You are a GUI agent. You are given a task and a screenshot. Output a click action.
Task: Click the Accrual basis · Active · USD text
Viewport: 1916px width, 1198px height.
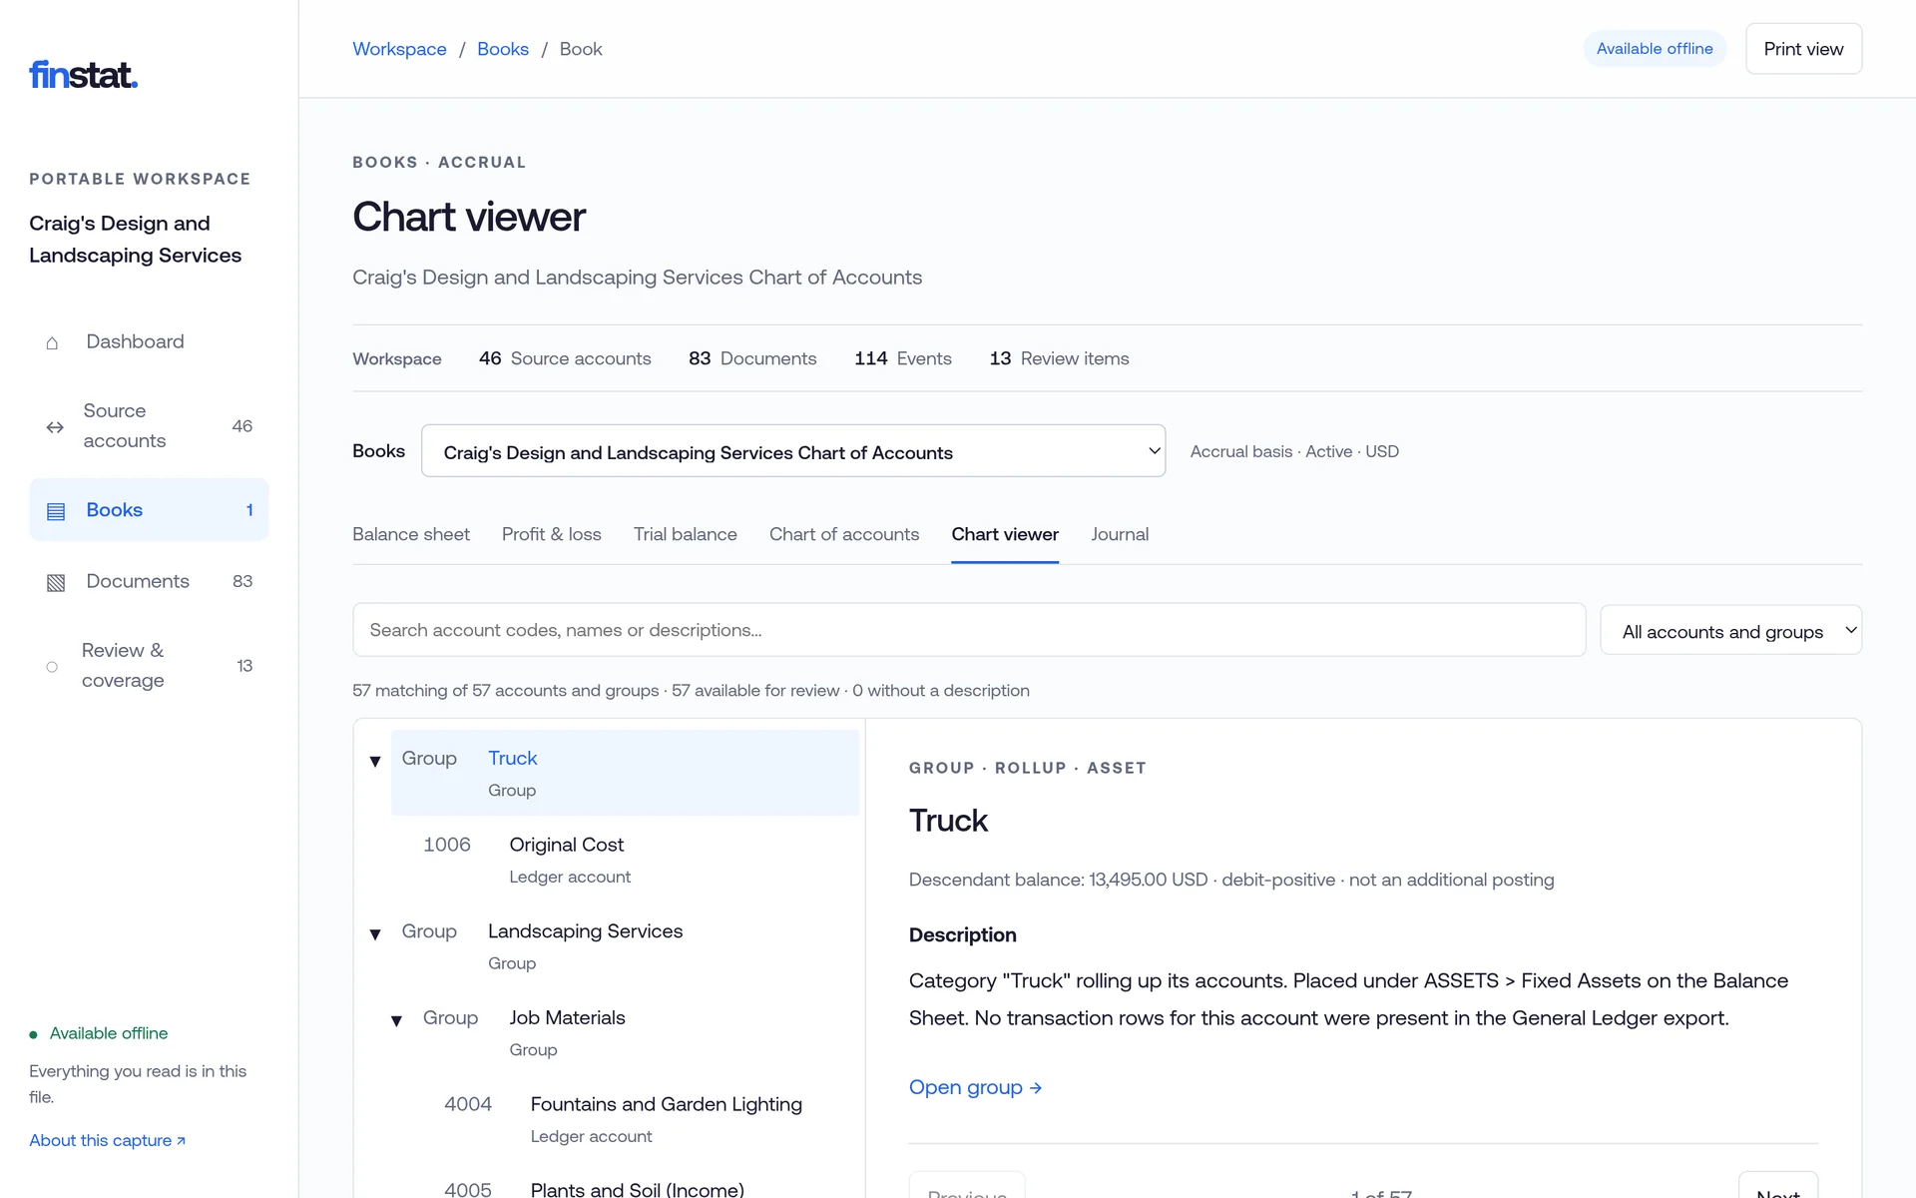(x=1294, y=451)
